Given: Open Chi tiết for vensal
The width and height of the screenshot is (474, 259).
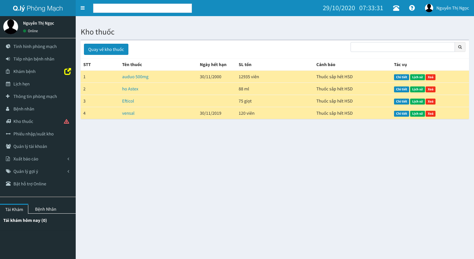Looking at the screenshot, I should click(402, 114).
